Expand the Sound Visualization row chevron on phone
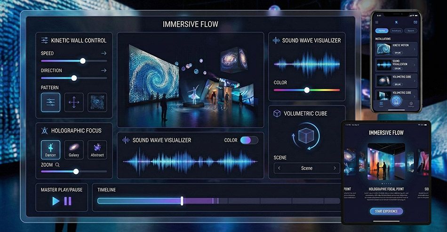The image size is (447, 232). 415,65
